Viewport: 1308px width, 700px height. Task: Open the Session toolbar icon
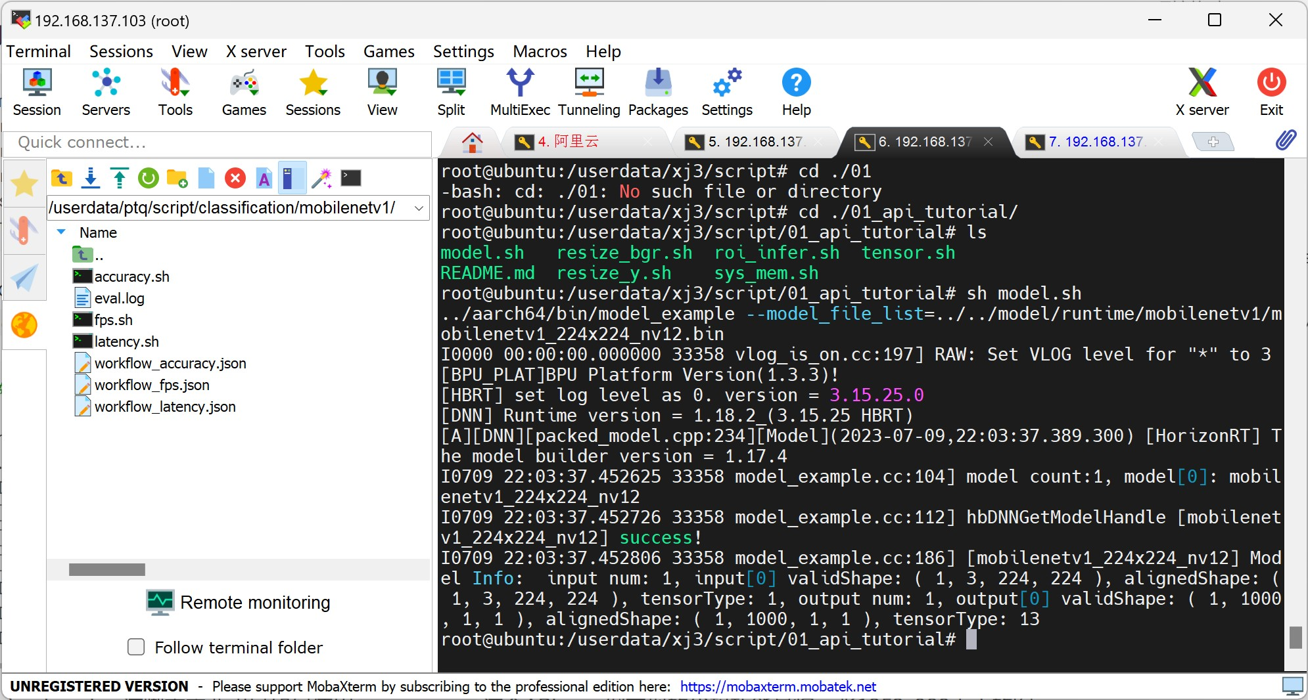(37, 93)
